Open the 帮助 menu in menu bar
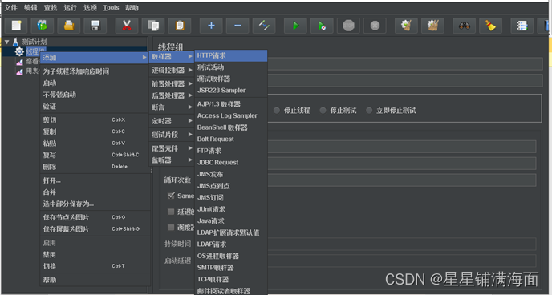This screenshot has width=552, height=295. [x=132, y=8]
